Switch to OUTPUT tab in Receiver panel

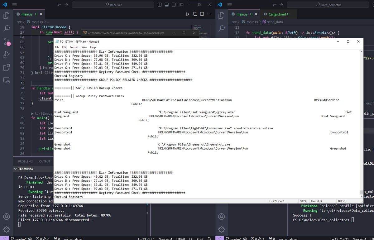point(45,161)
